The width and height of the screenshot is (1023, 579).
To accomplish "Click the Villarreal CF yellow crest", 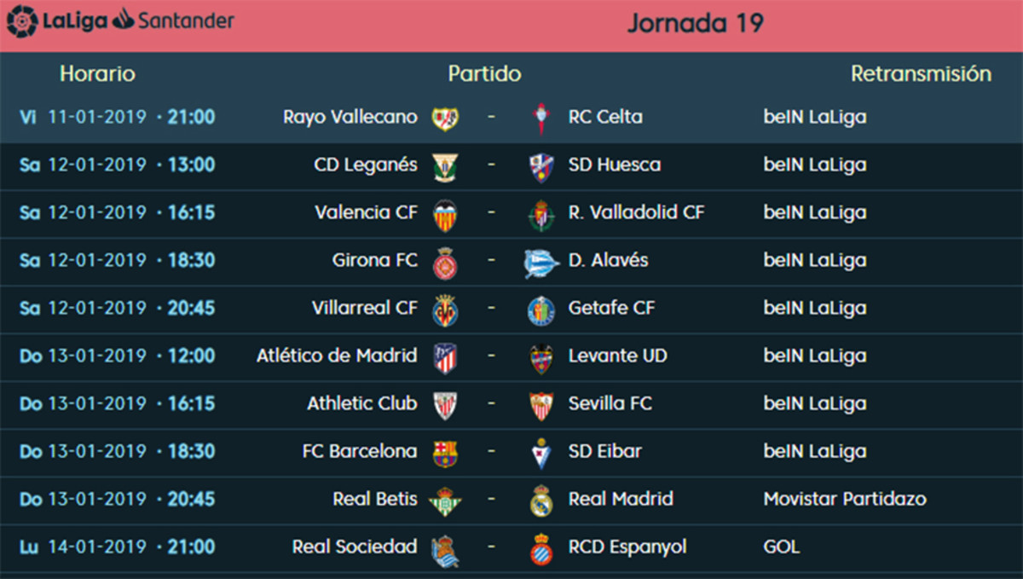I will (x=445, y=309).
